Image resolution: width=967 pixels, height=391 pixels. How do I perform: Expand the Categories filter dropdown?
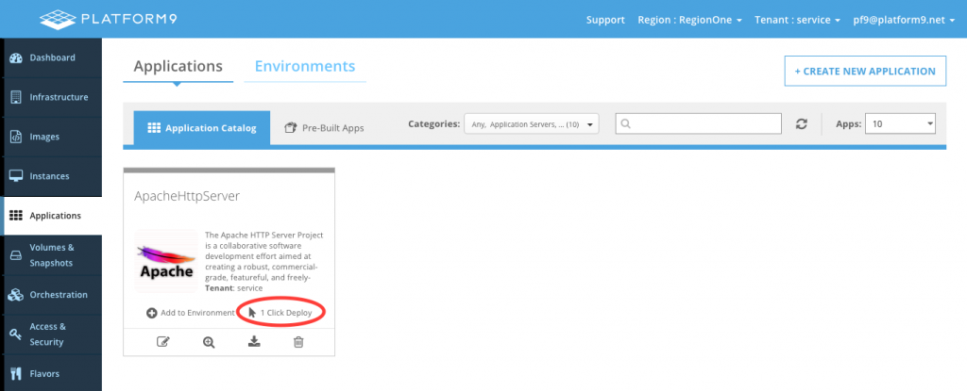pos(531,124)
